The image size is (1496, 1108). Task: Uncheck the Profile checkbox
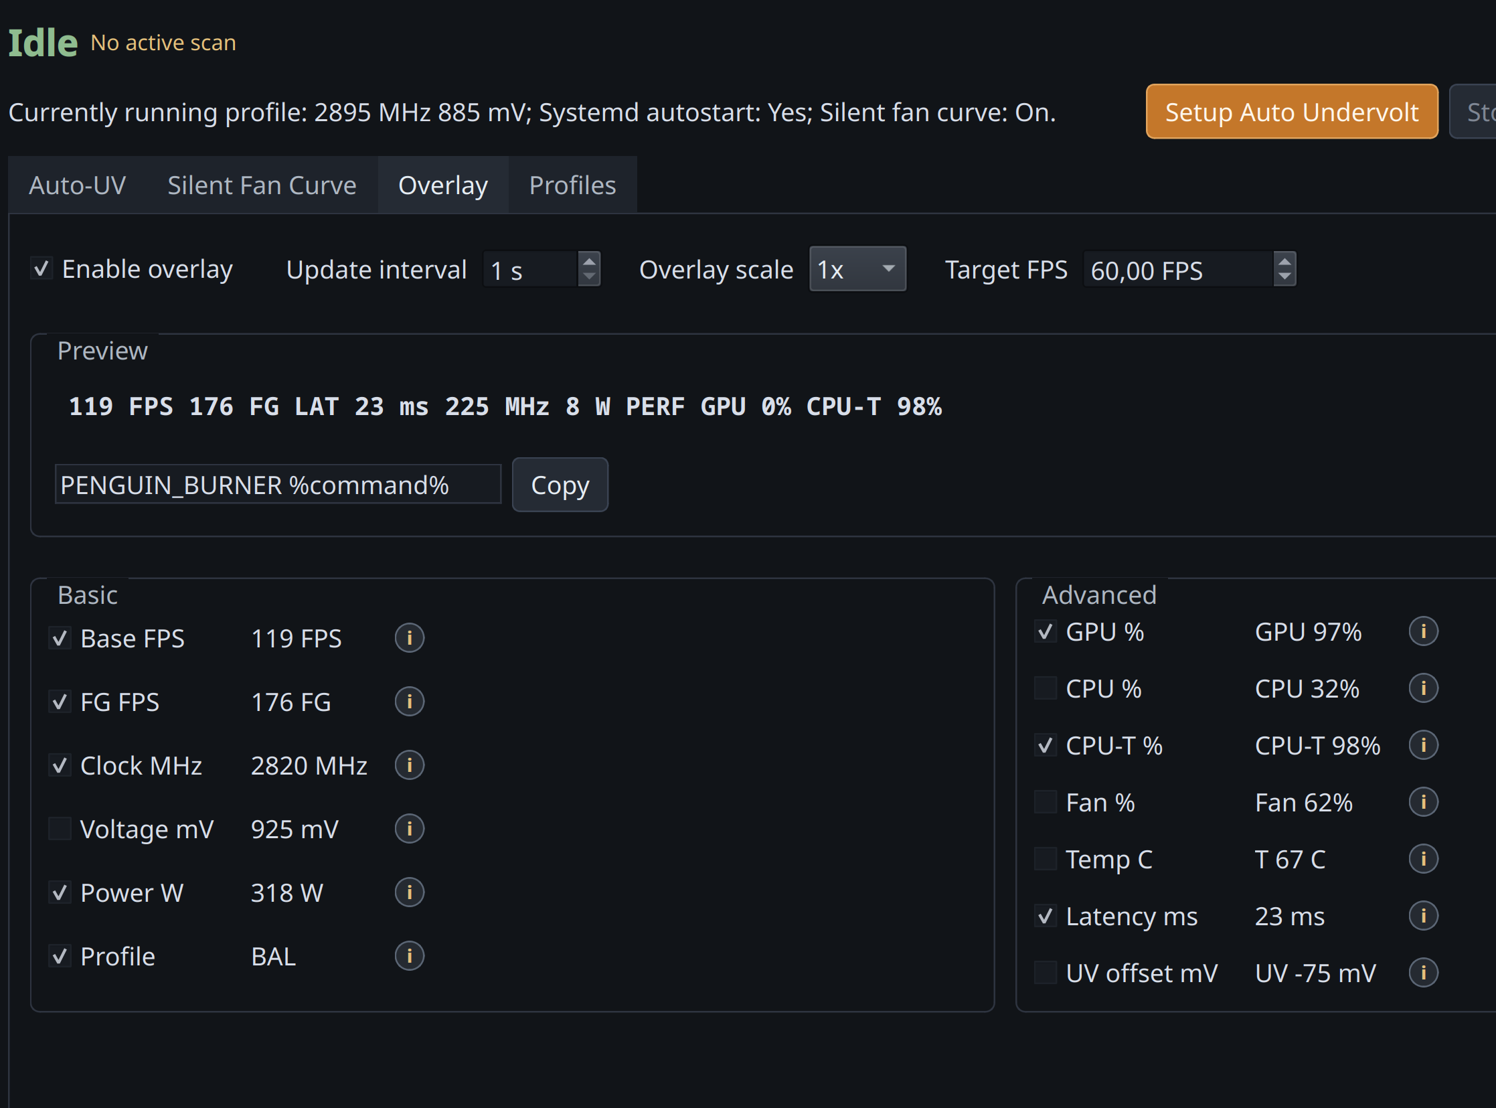[x=60, y=957]
